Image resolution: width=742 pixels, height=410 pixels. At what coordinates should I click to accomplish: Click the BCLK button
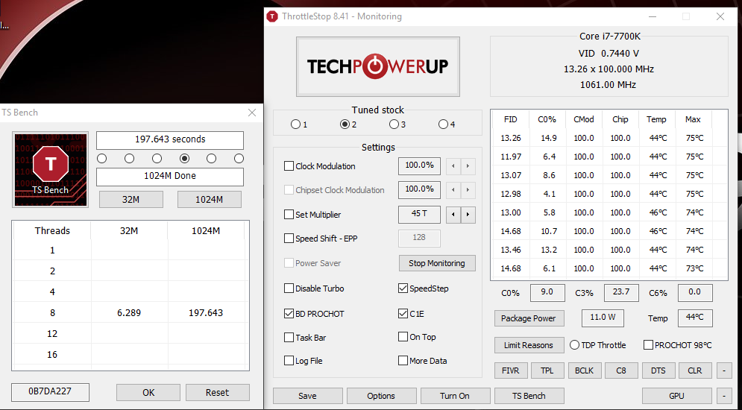click(x=584, y=370)
